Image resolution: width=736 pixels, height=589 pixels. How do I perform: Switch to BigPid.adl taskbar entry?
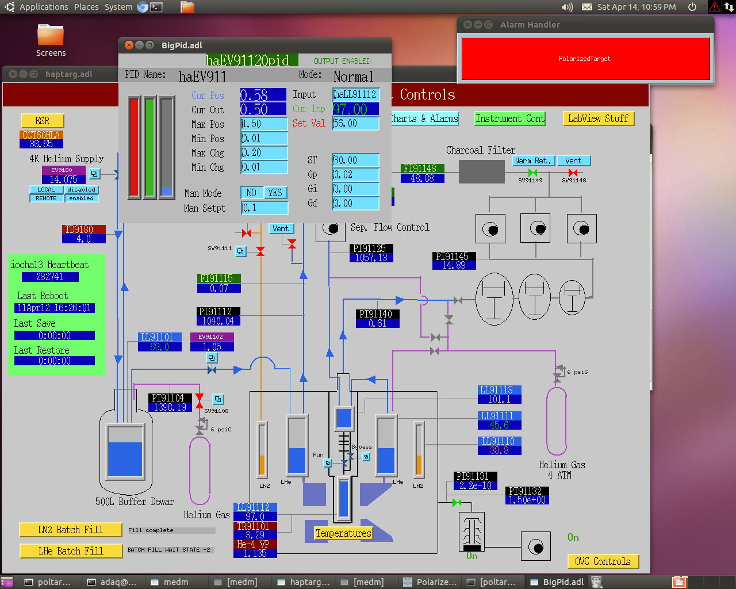pos(557,582)
